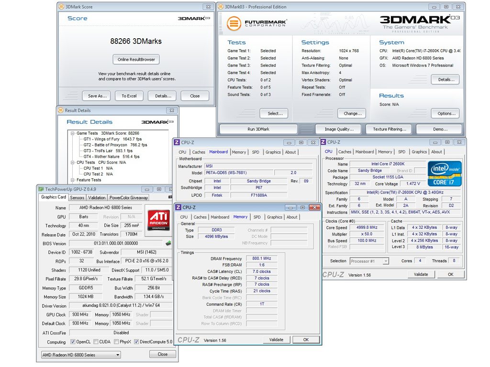490x367 pixels.
Task: Select the Graphics Card tab in GPU-Z
Action: tap(54, 197)
